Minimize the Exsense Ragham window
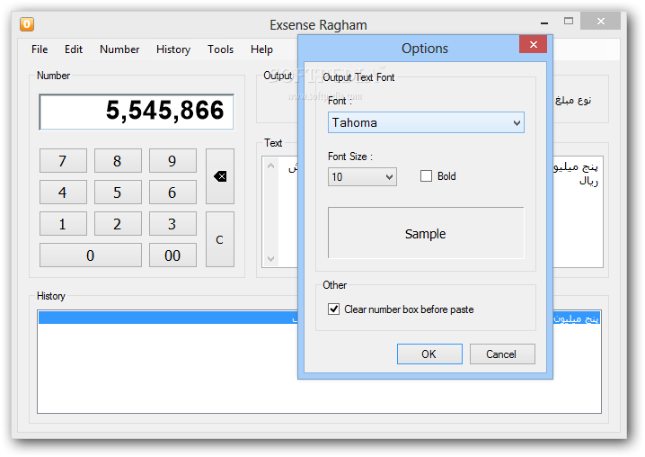 (544, 22)
